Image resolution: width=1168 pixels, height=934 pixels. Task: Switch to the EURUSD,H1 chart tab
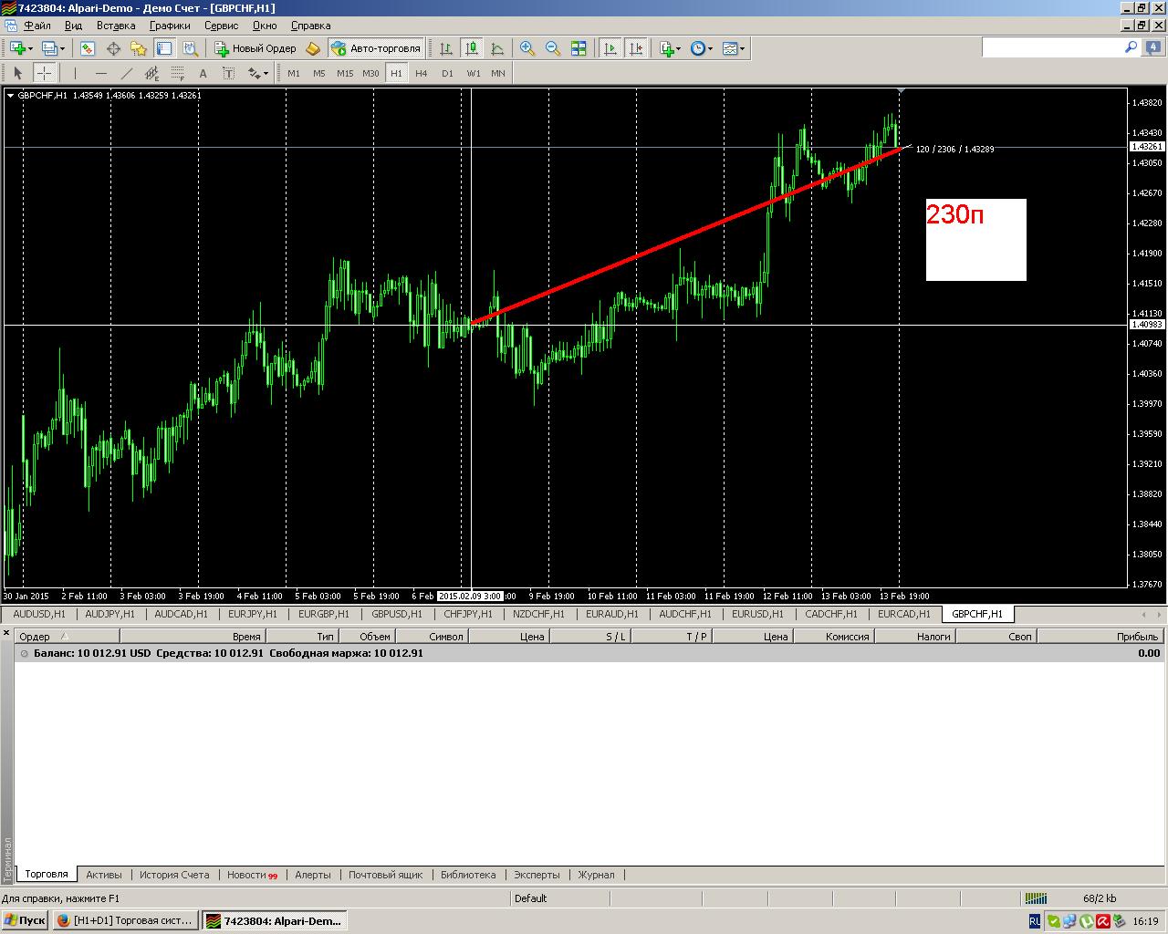(757, 614)
